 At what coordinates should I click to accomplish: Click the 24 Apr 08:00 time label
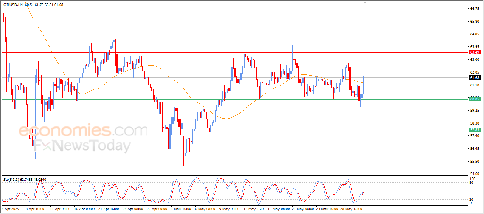click(x=133, y=208)
